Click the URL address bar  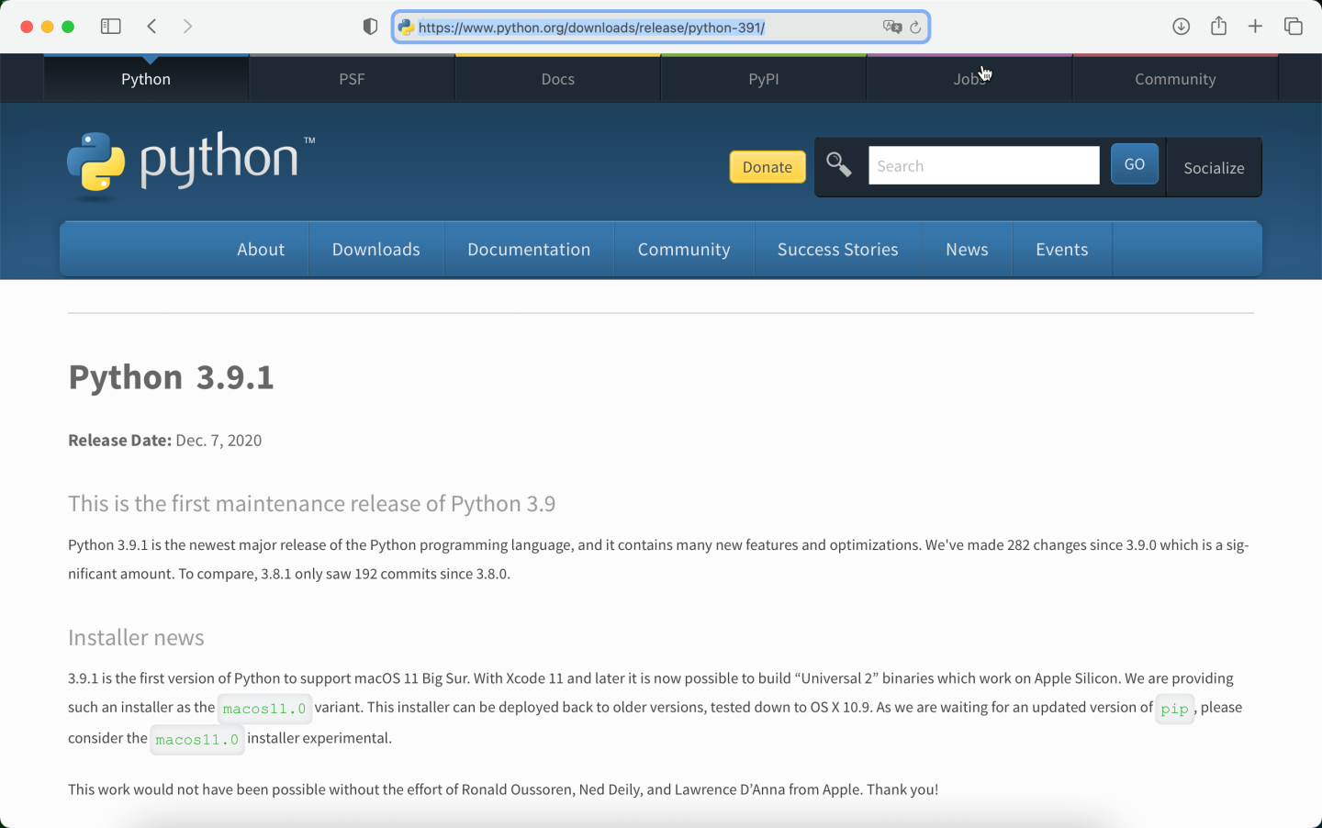pos(661,28)
